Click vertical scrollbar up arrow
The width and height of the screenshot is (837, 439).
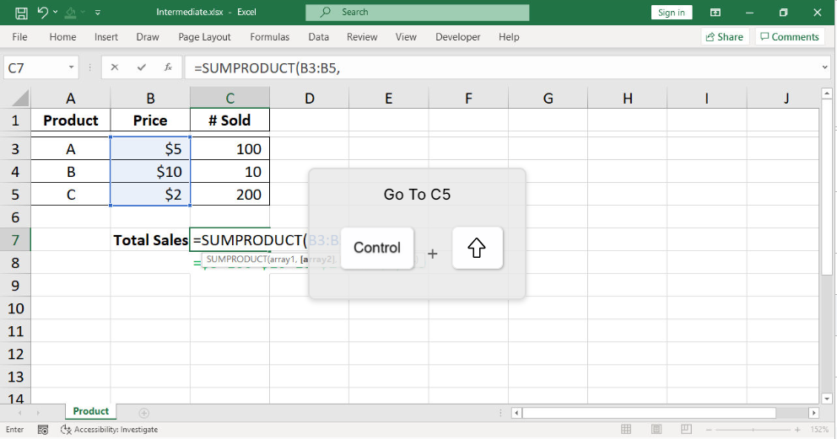point(827,94)
